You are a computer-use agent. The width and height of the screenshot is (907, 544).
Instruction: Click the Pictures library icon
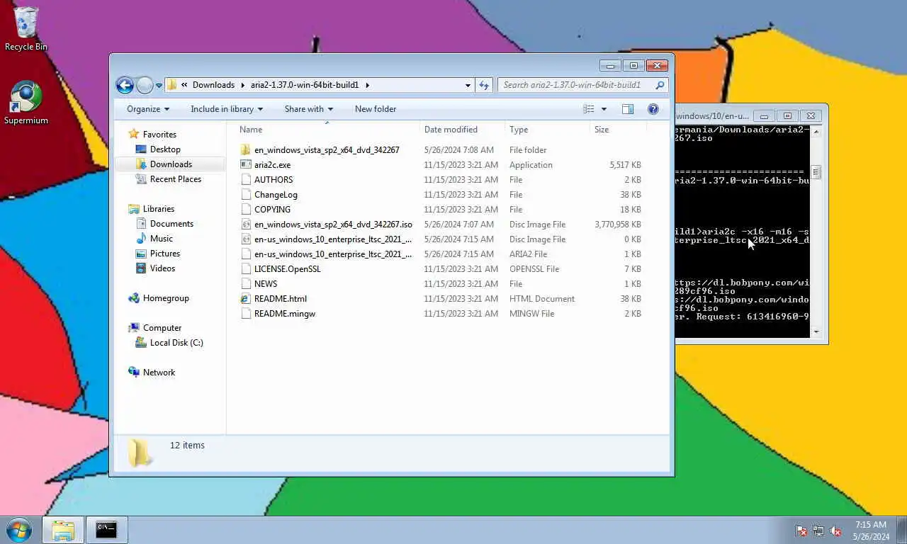141,254
